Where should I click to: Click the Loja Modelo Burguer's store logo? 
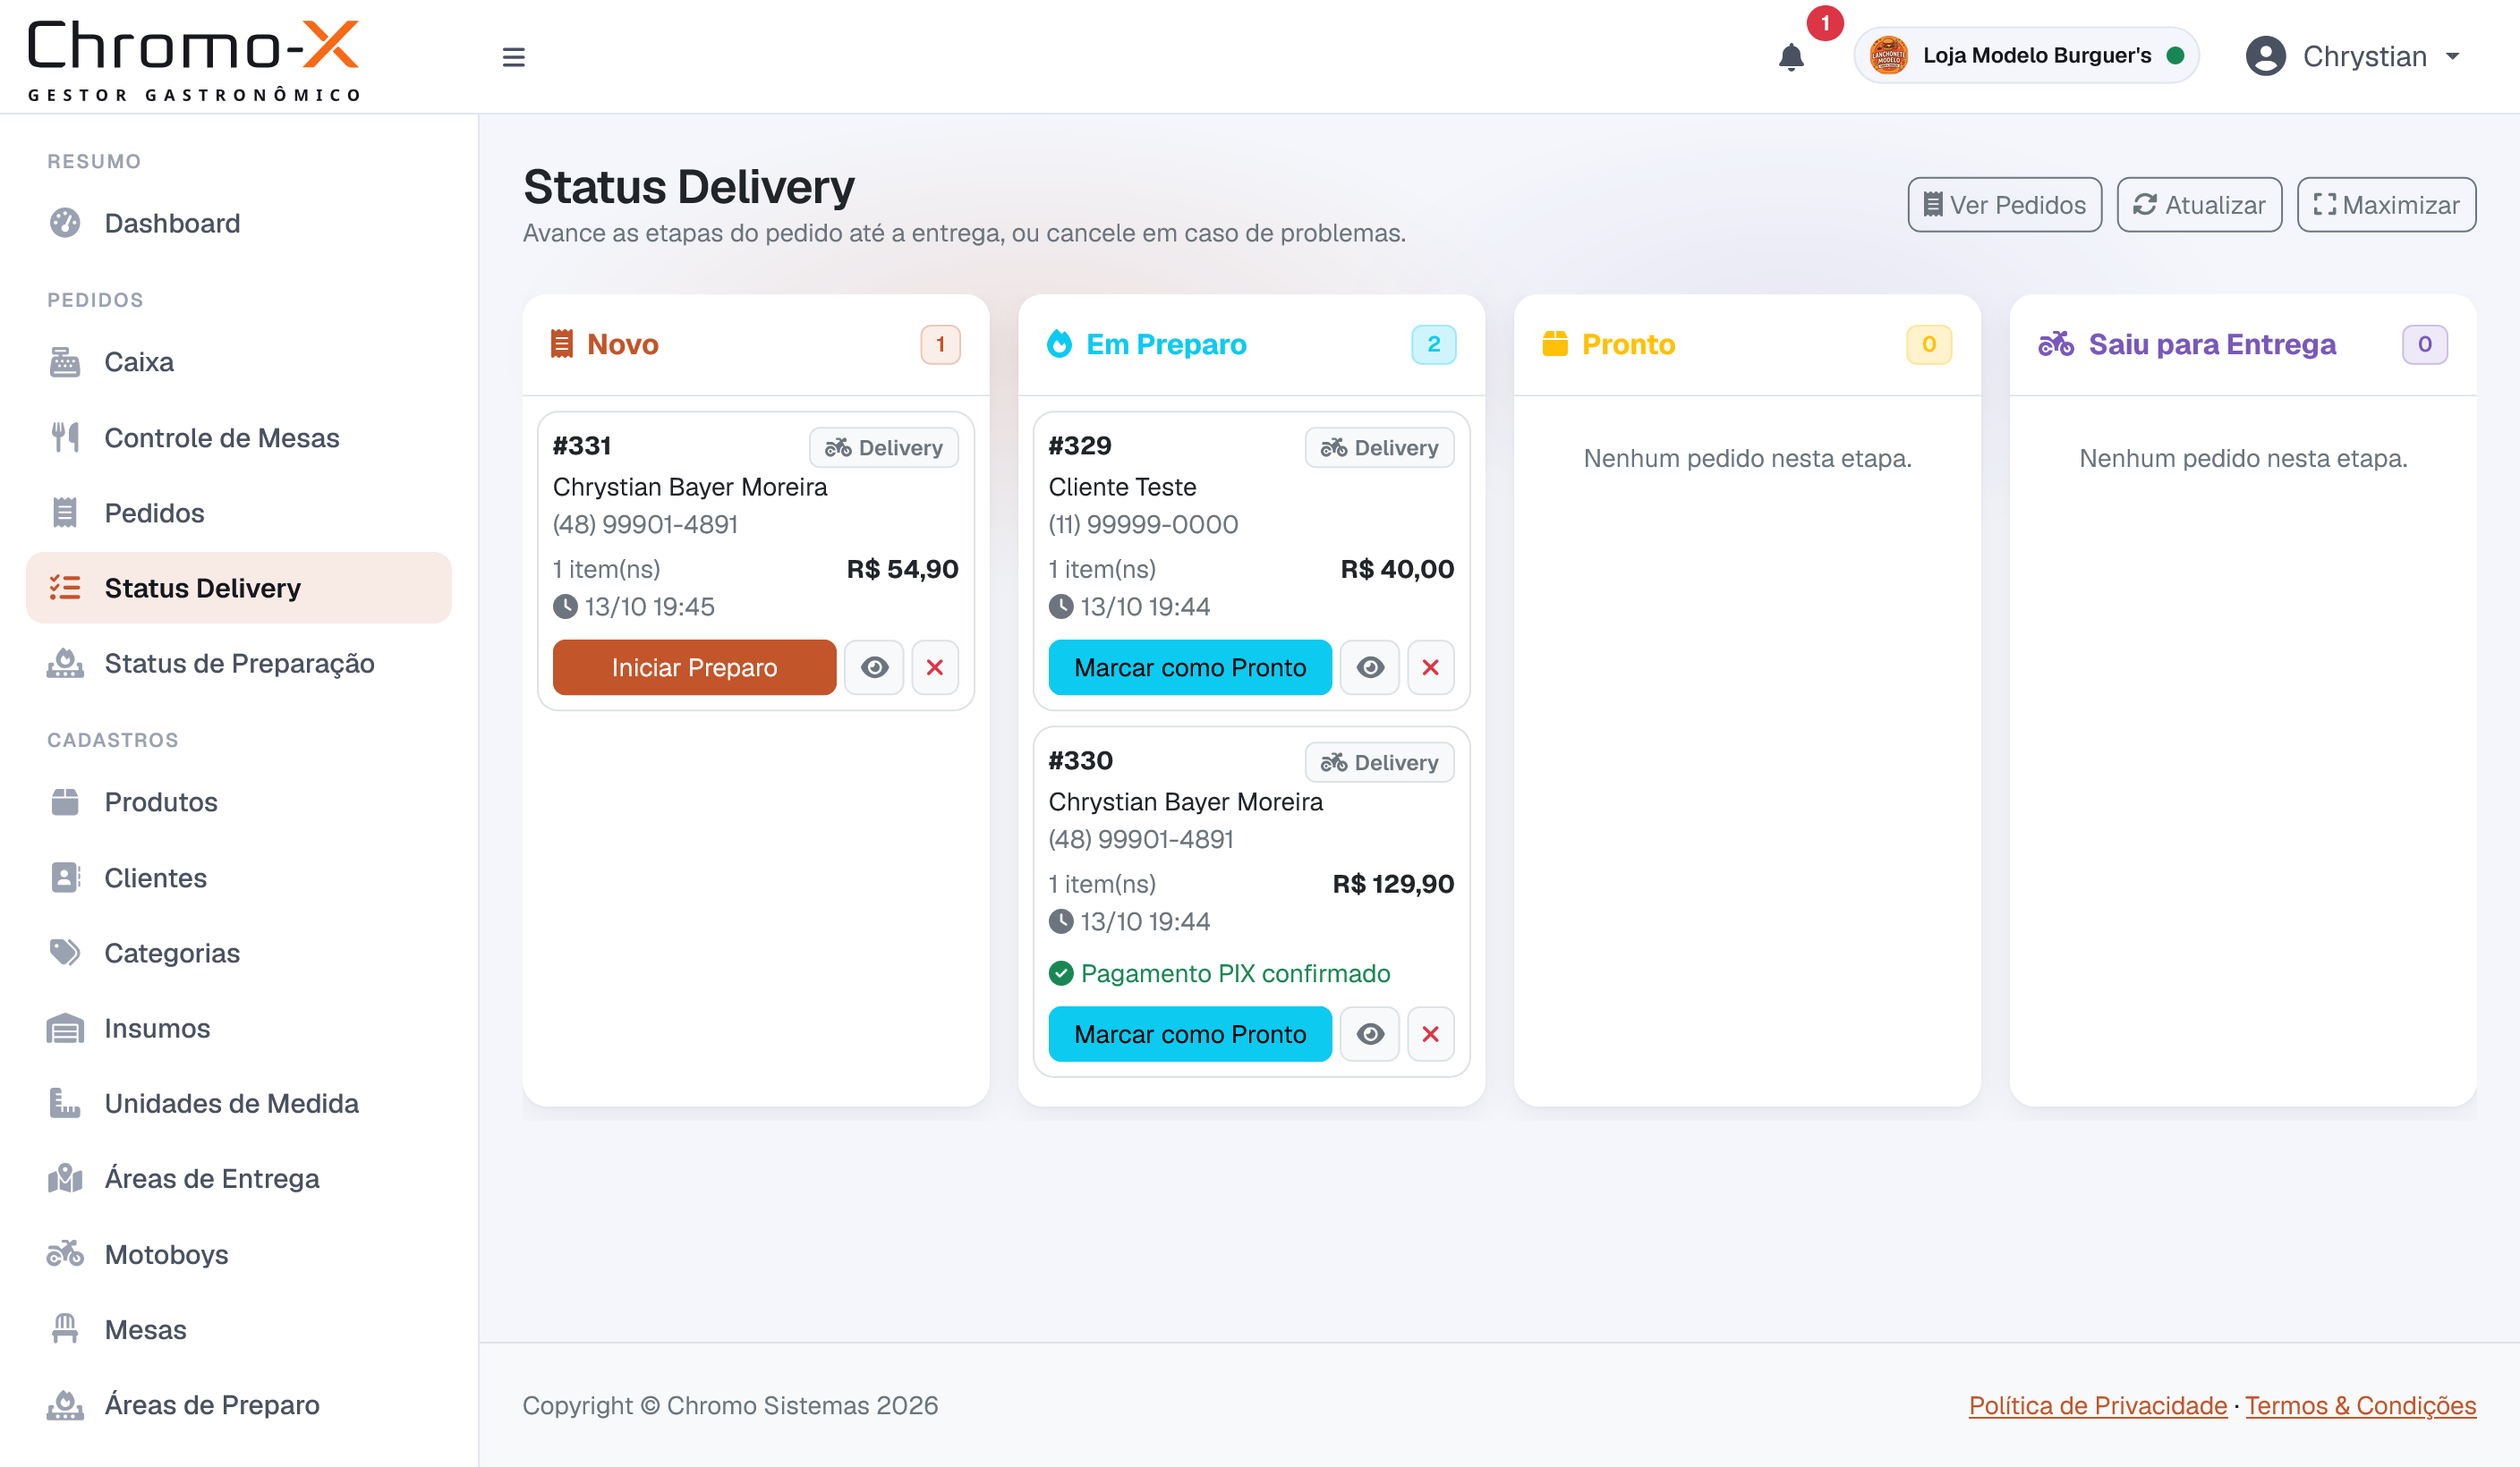(1888, 55)
